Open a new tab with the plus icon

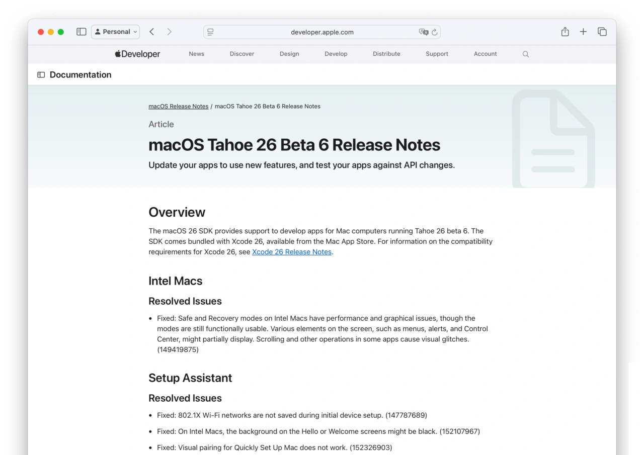tap(583, 31)
